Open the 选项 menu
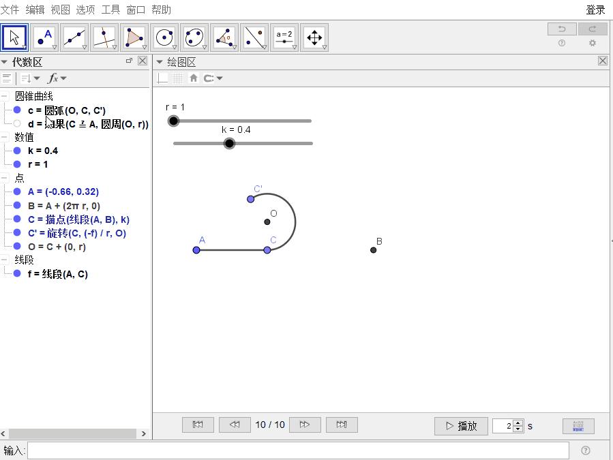The image size is (613, 460). (85, 10)
